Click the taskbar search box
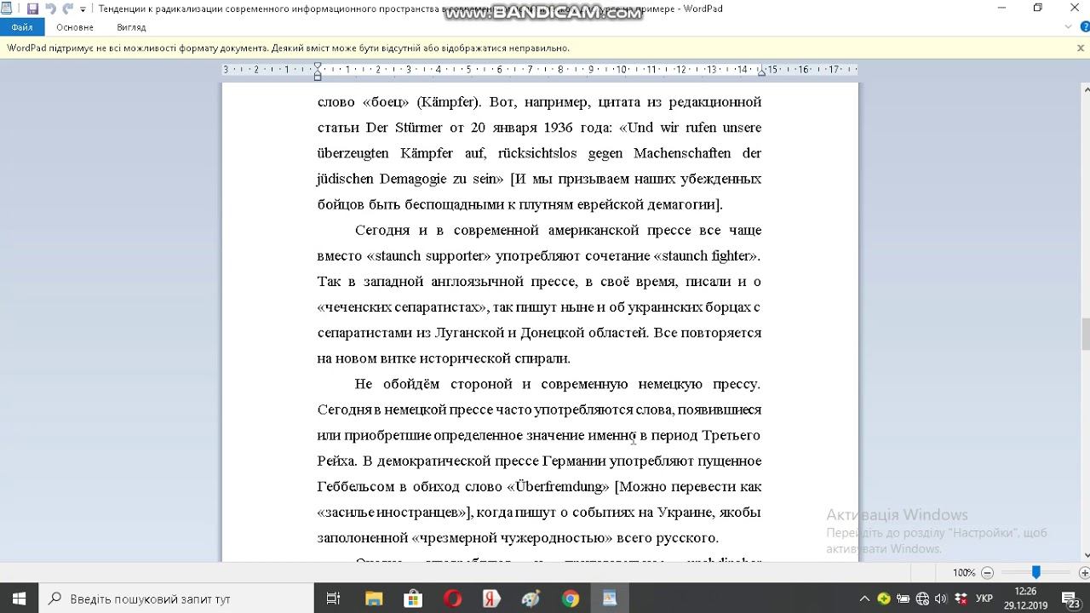The height and width of the screenshot is (613, 1090). coord(176,599)
